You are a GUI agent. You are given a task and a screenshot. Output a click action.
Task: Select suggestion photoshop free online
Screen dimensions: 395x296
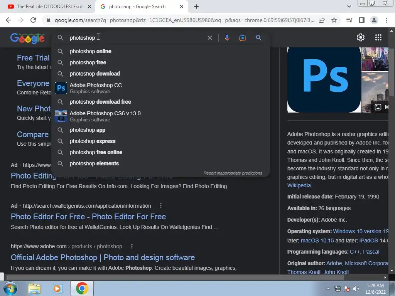(x=161, y=152)
